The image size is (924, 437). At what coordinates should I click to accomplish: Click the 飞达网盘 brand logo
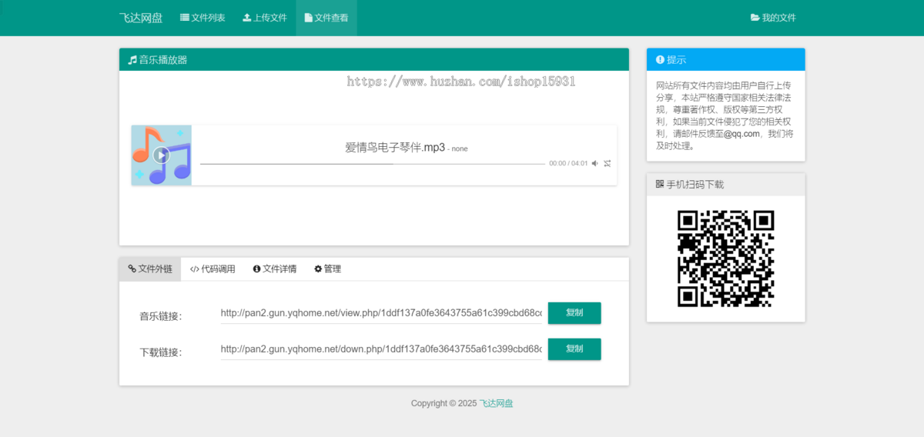click(x=140, y=18)
